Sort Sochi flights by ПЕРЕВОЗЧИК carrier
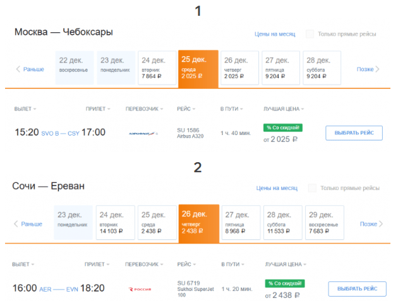Viewport: 398px width, 301px height. point(144,264)
